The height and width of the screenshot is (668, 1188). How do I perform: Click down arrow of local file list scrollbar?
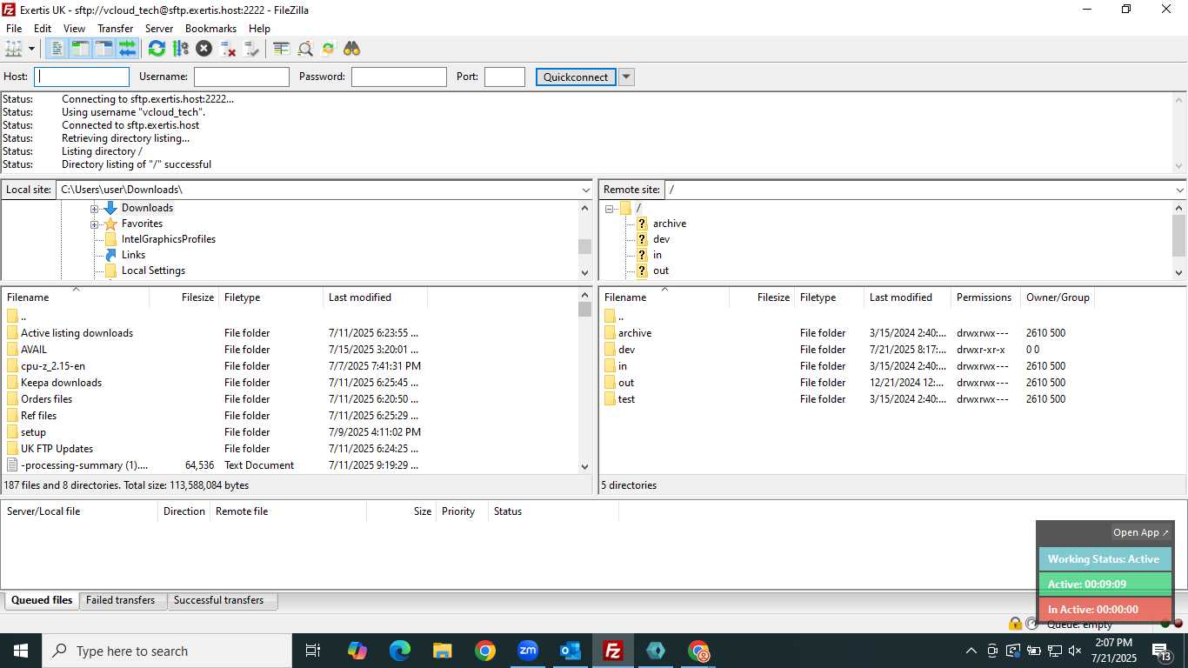coord(584,466)
